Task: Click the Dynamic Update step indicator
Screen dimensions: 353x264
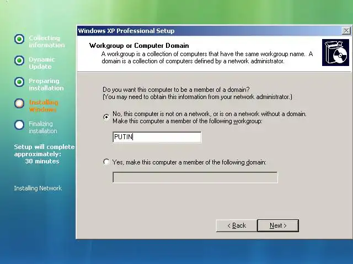Action: [19, 61]
